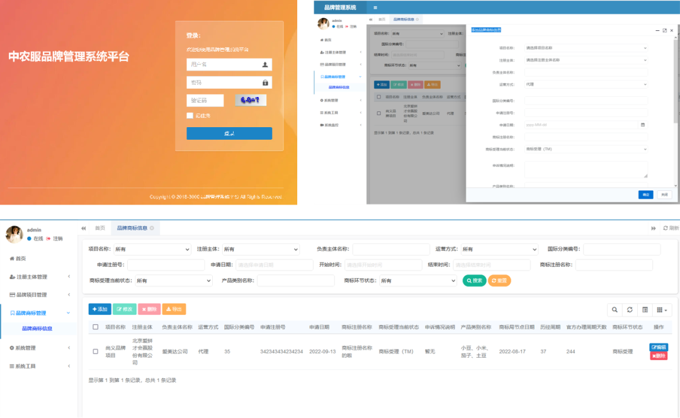This screenshot has width=680, height=418.
Task: Close the 品牌商标信息 tab via its small close icon in the bottom screenshot
Action: coord(152,228)
